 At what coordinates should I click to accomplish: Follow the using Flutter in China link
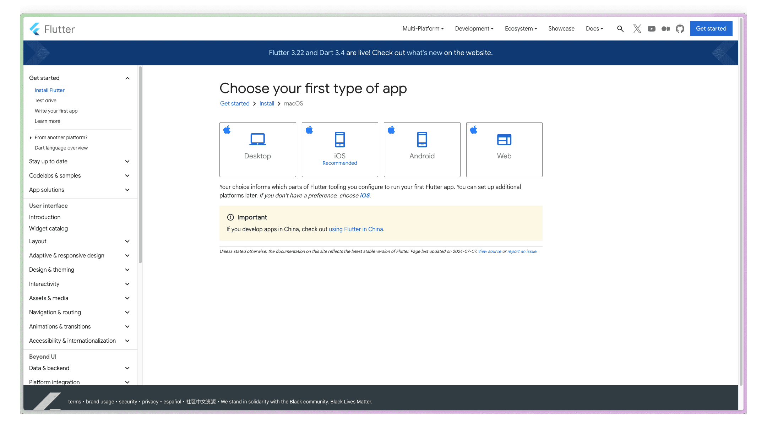[x=355, y=229]
